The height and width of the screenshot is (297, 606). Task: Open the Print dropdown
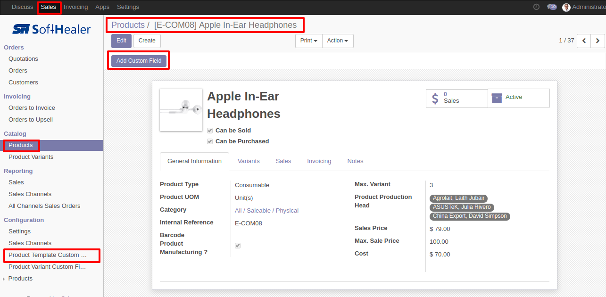[309, 41]
